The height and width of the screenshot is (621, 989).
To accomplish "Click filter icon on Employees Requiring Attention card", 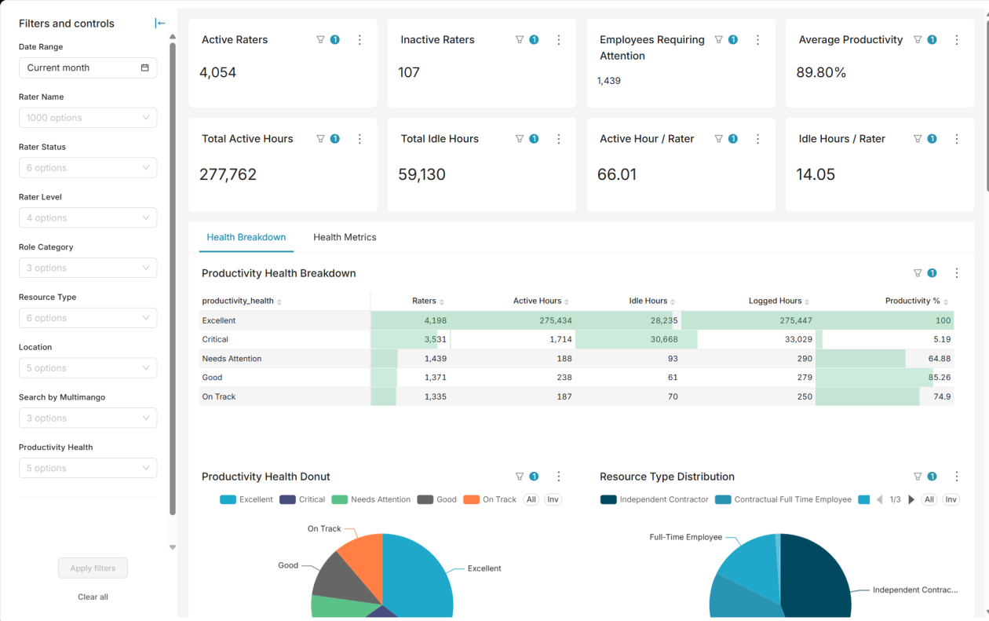I will (718, 39).
